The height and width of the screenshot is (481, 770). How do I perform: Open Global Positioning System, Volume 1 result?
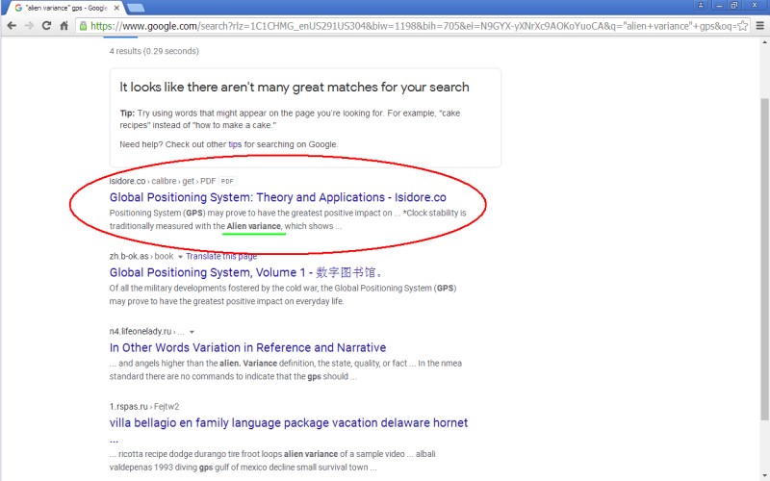click(246, 272)
